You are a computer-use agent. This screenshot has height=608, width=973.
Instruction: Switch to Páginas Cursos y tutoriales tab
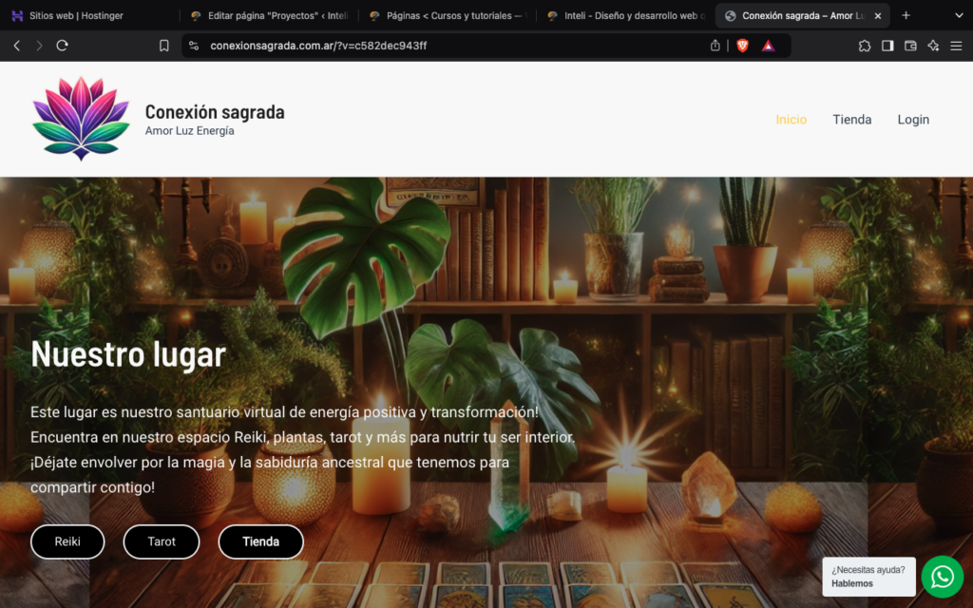click(447, 15)
